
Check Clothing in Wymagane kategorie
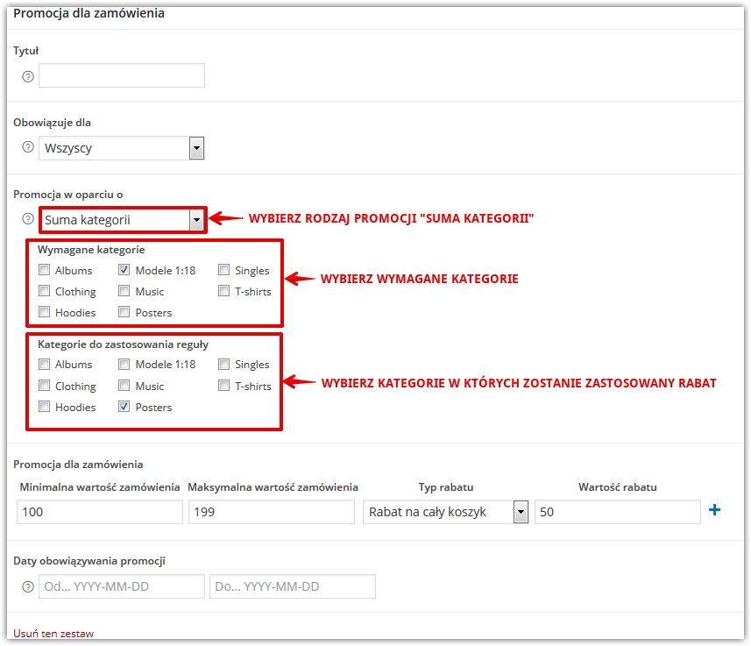(x=45, y=291)
